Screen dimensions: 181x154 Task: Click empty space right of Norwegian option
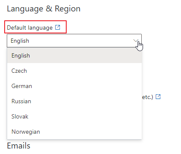click(91, 132)
